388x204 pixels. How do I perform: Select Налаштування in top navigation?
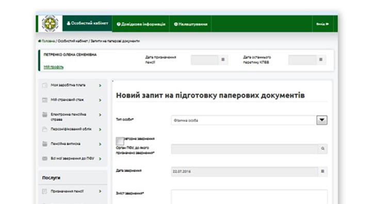pyautogui.click(x=190, y=24)
